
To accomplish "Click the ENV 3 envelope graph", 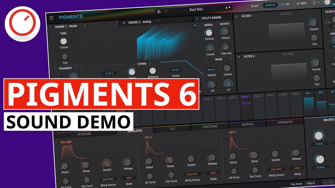I will click(239, 143).
